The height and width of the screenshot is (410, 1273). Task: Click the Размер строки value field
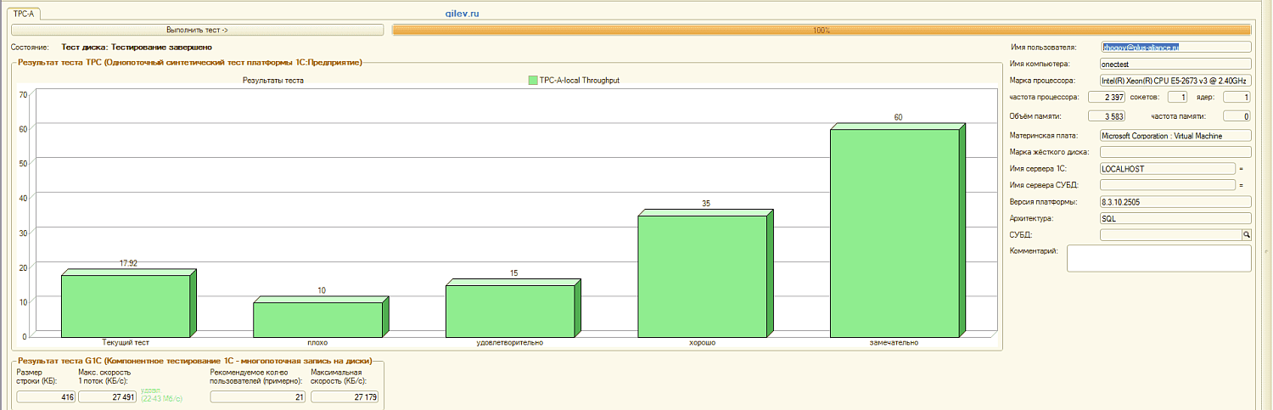[x=46, y=397]
